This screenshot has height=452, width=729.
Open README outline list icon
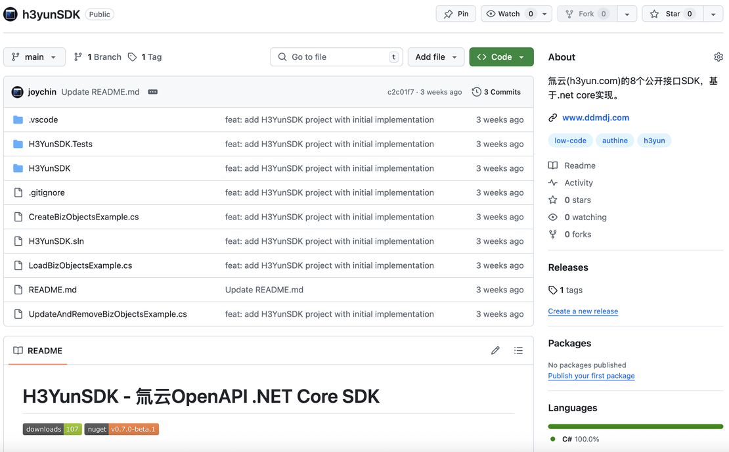pos(518,351)
